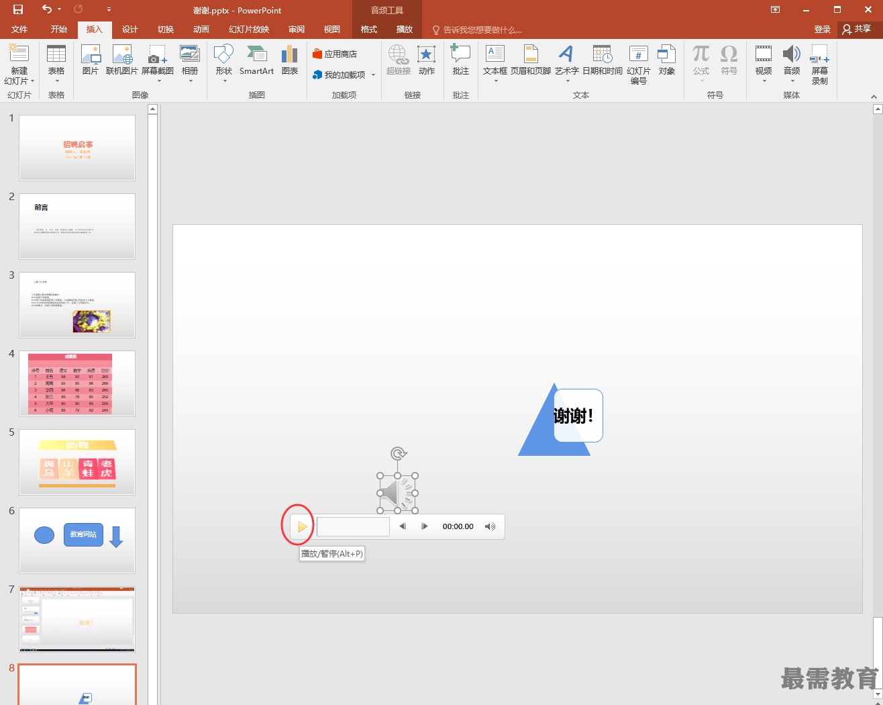Click the 登录 sign-in link
Viewport: 883px width, 705px height.
[822, 30]
